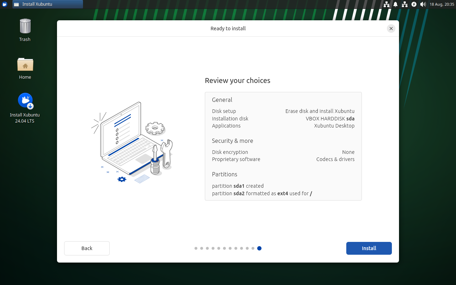Click the 'Proprietary software' label
The image size is (456, 285).
coord(236,159)
